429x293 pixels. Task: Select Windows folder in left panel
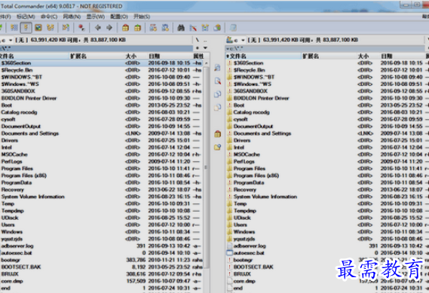click(102, 232)
